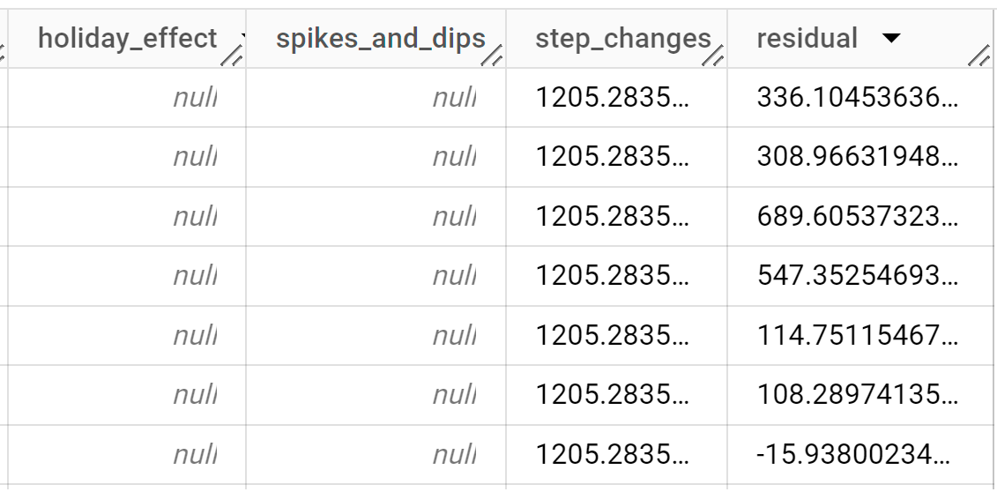Select the spikes_and_dips column header

[x=380, y=39]
